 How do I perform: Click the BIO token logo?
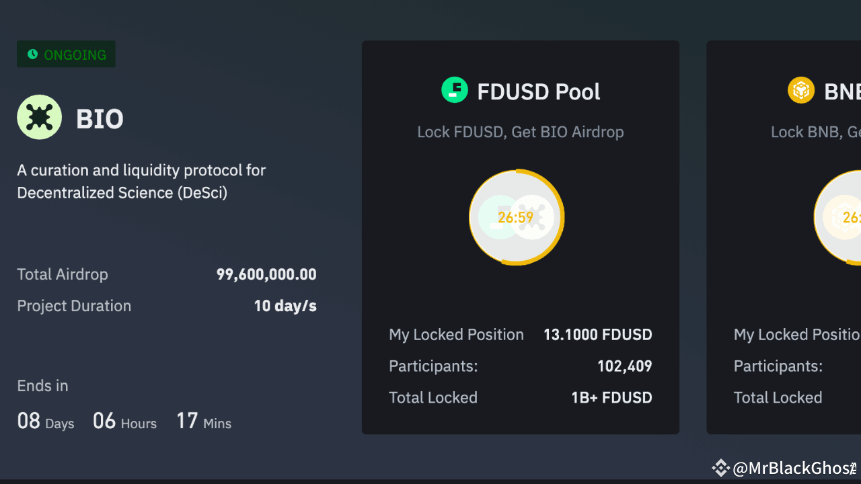(x=39, y=117)
